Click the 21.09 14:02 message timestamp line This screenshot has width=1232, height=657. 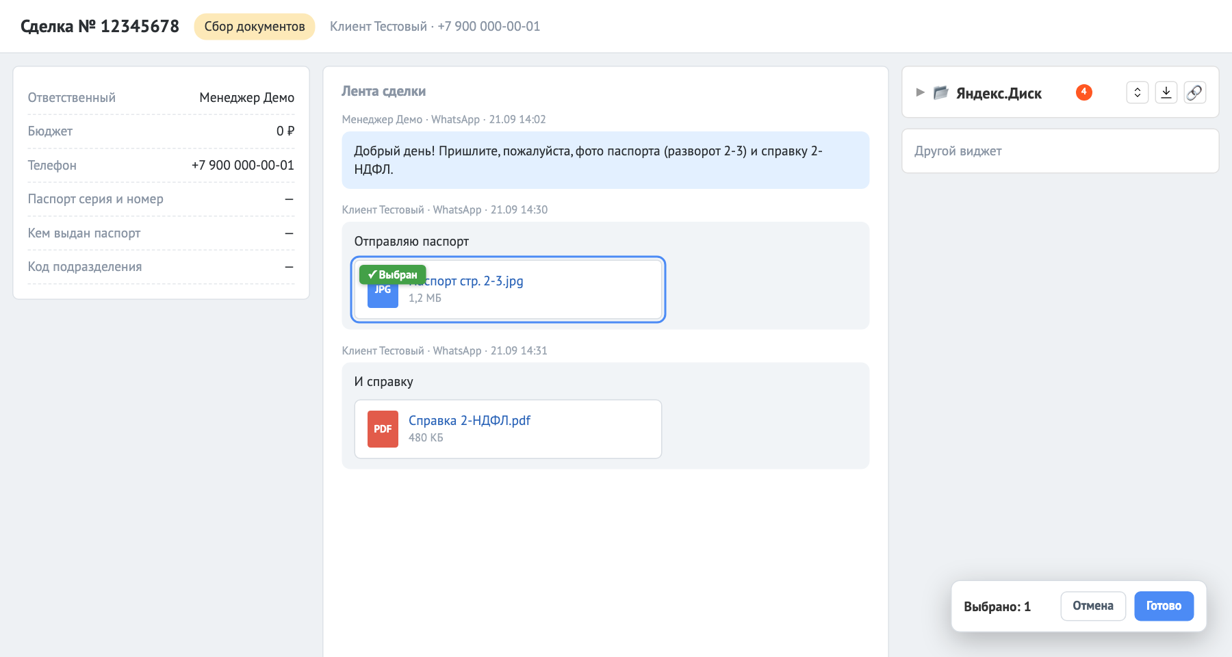pyautogui.click(x=444, y=120)
